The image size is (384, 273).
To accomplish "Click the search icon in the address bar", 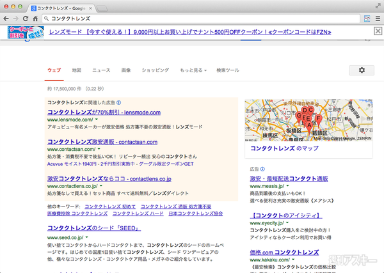I will coord(46,19).
